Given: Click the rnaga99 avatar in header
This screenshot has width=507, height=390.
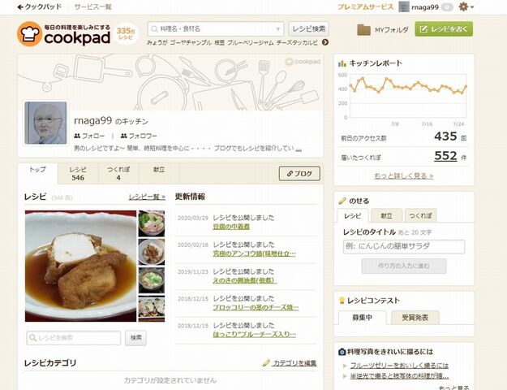Looking at the screenshot, I should (404, 6).
